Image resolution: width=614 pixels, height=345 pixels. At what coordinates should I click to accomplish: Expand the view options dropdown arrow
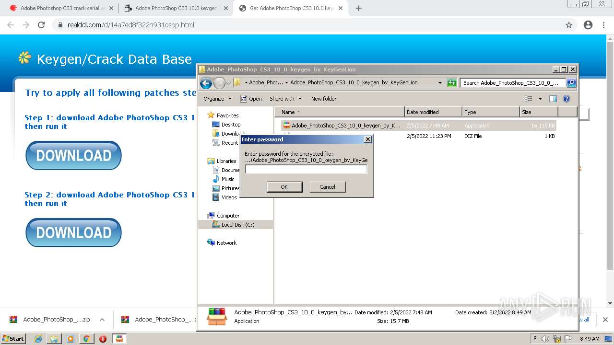pos(540,99)
